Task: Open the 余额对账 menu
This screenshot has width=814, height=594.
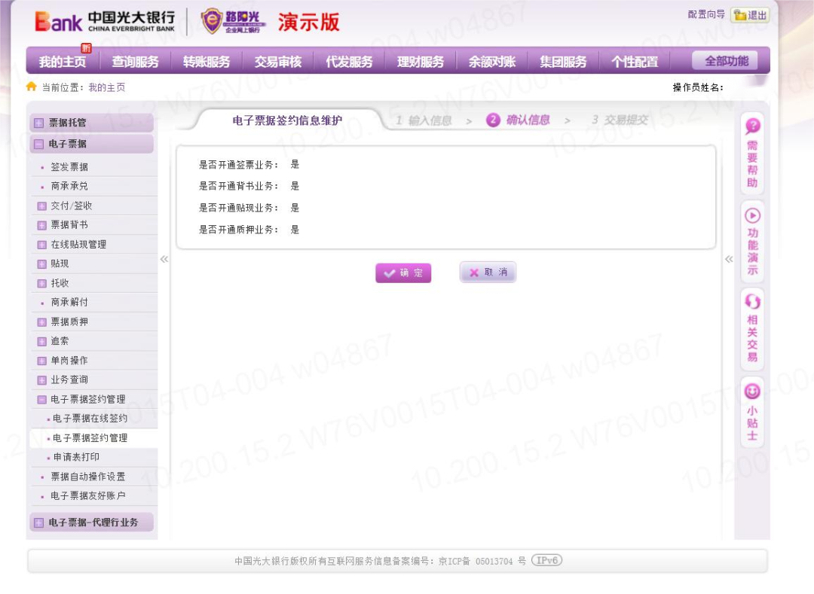Action: coord(492,62)
